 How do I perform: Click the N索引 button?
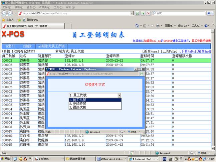click(x=10, y=46)
